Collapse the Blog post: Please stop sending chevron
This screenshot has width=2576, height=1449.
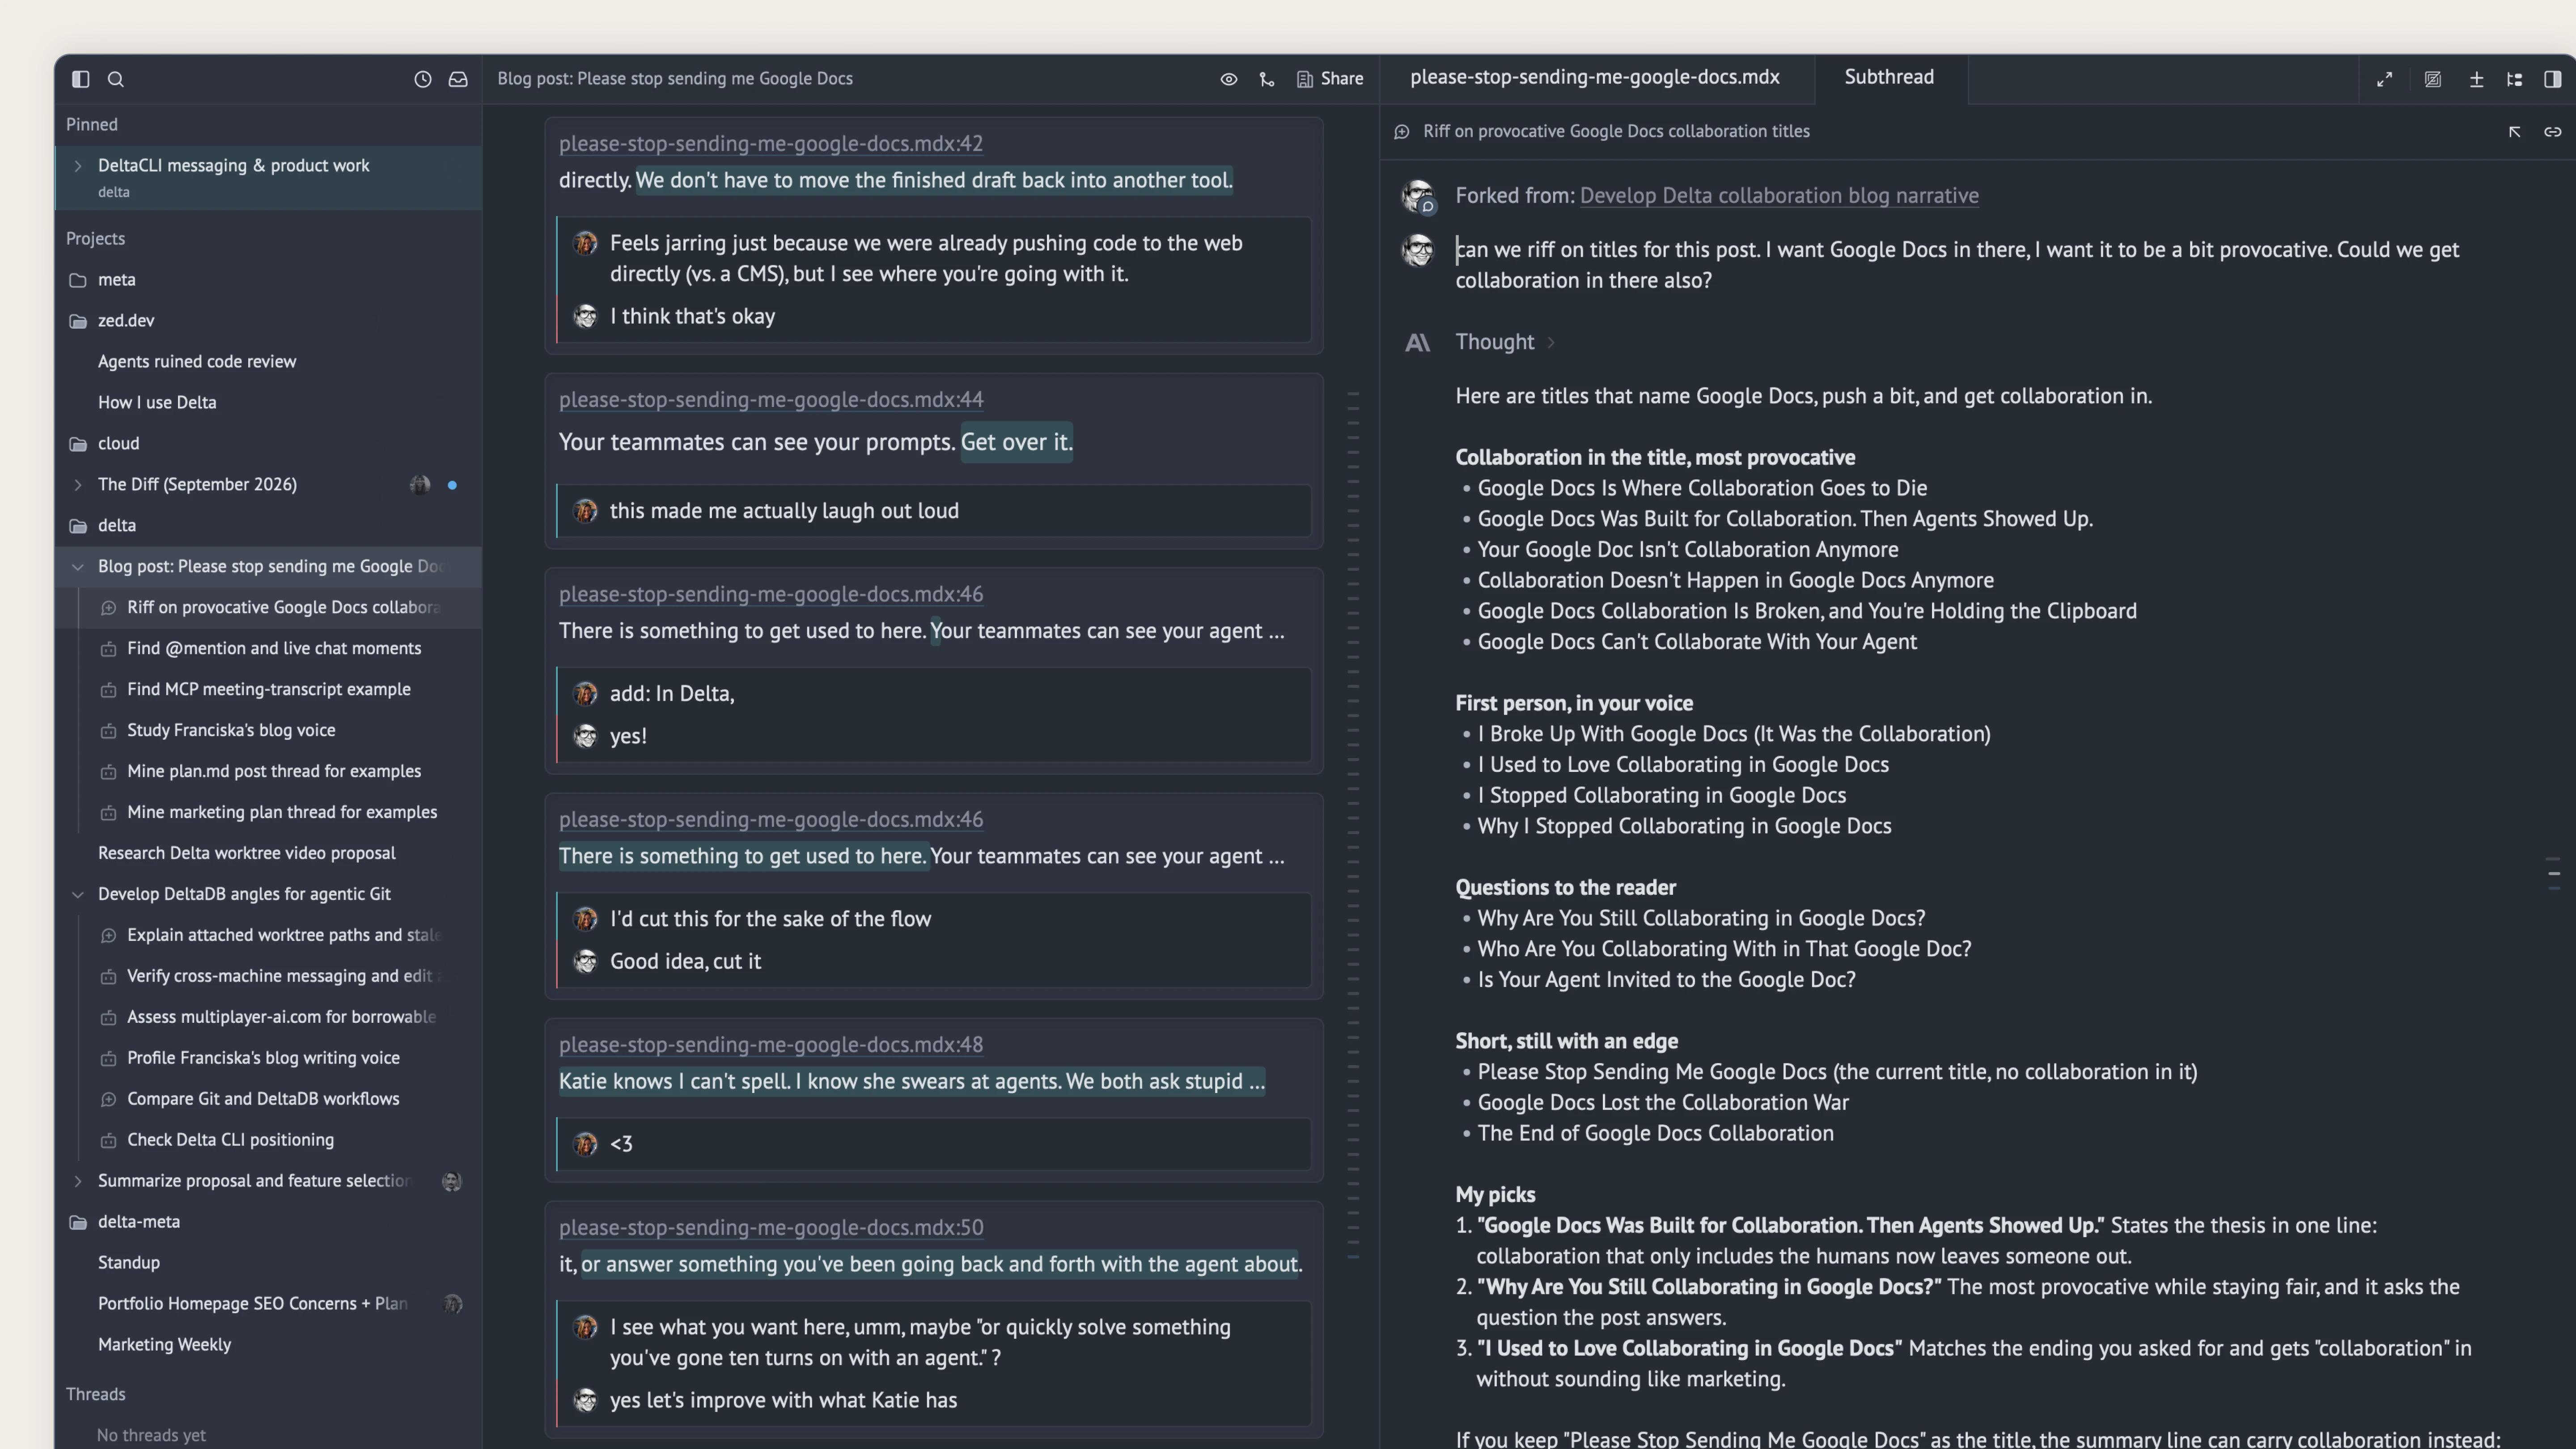tap(78, 567)
